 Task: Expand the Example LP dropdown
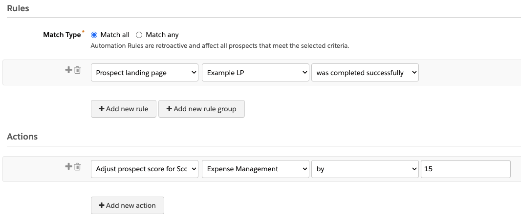[x=255, y=73]
